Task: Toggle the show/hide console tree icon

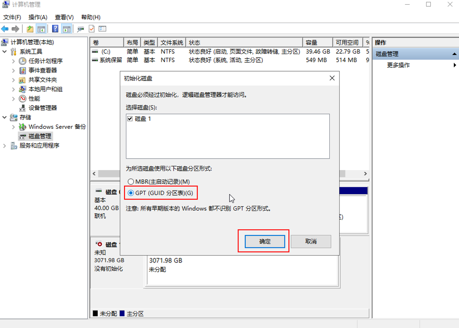Action: click(x=41, y=29)
